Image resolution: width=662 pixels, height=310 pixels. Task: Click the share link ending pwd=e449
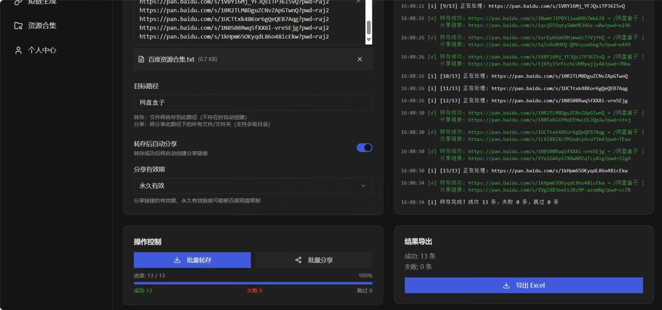coord(549,44)
